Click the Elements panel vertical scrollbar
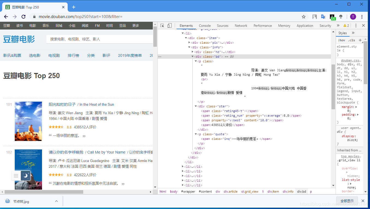Viewport: 370px width, 209px height. click(x=333, y=87)
